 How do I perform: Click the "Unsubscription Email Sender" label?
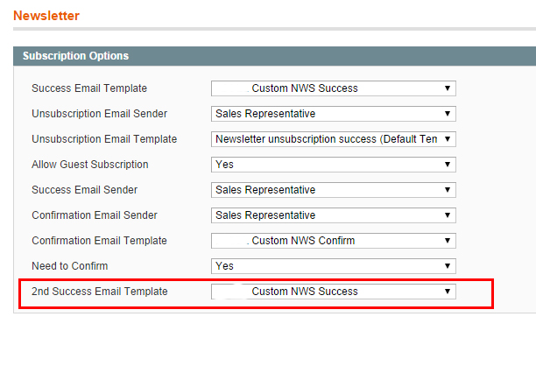(99, 114)
